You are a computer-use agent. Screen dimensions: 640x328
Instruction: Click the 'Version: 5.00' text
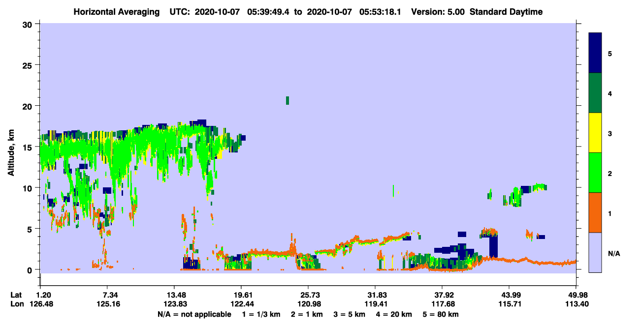point(439,12)
